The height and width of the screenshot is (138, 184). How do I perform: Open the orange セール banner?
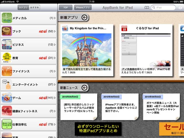172,129
